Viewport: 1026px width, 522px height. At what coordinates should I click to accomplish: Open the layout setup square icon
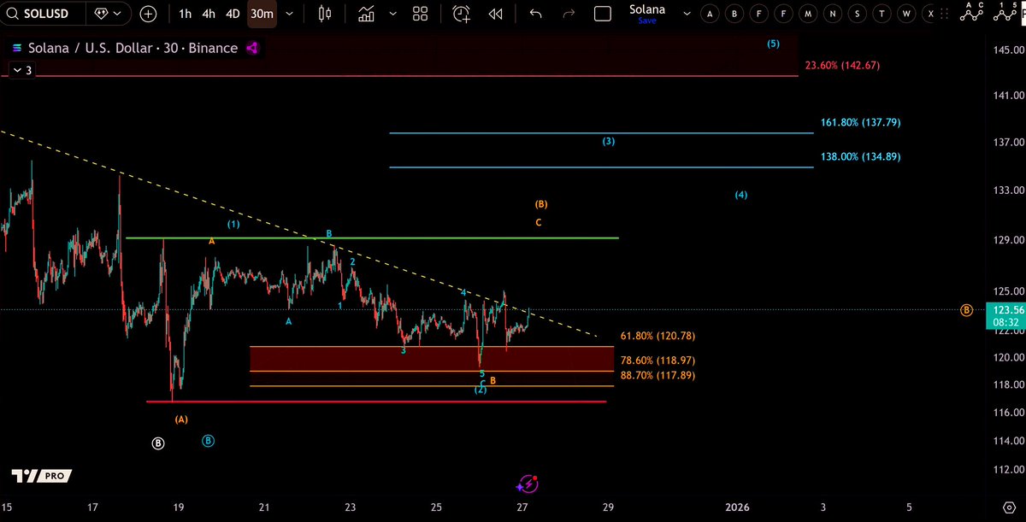603,14
